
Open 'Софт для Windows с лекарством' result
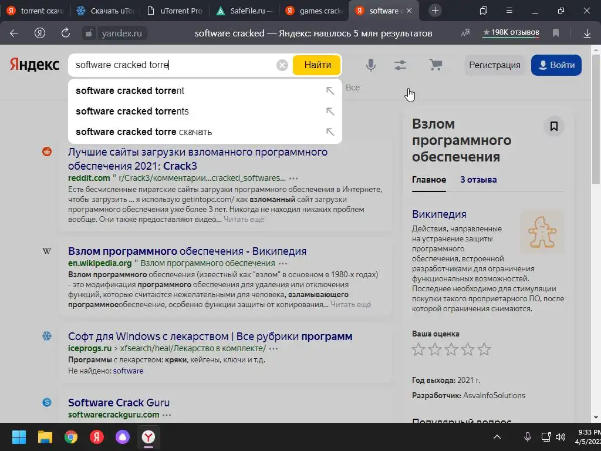210,336
